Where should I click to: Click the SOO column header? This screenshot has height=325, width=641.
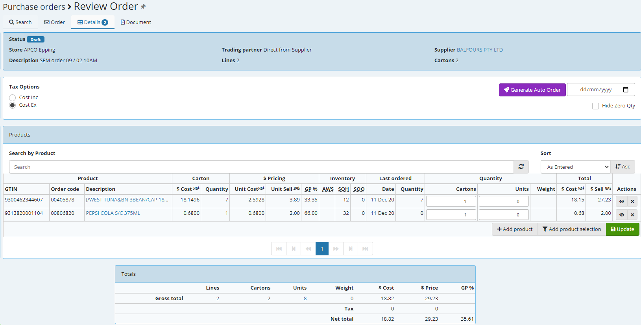point(359,189)
